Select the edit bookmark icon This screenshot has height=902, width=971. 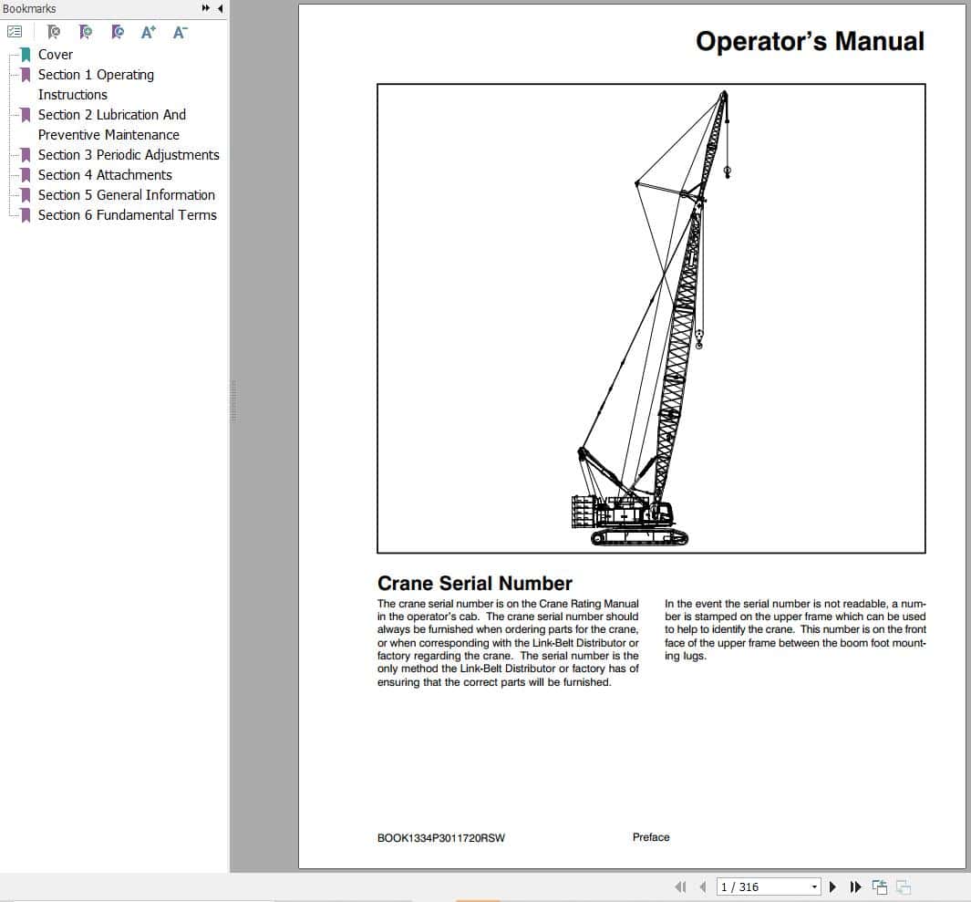(116, 31)
